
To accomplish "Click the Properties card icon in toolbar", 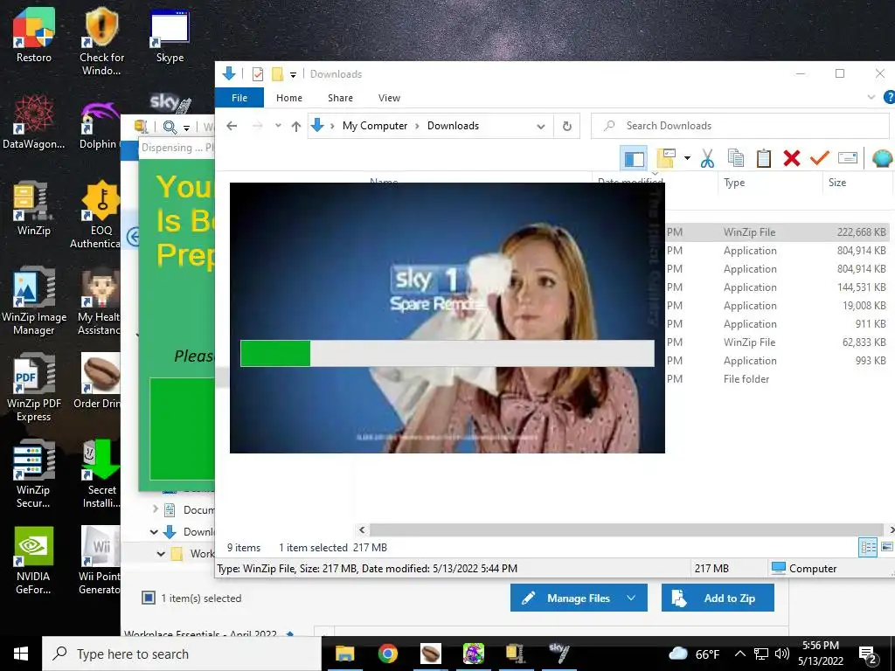I will point(848,158).
